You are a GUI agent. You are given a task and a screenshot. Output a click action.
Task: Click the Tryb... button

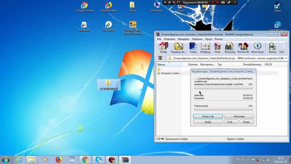(x=231, y=122)
